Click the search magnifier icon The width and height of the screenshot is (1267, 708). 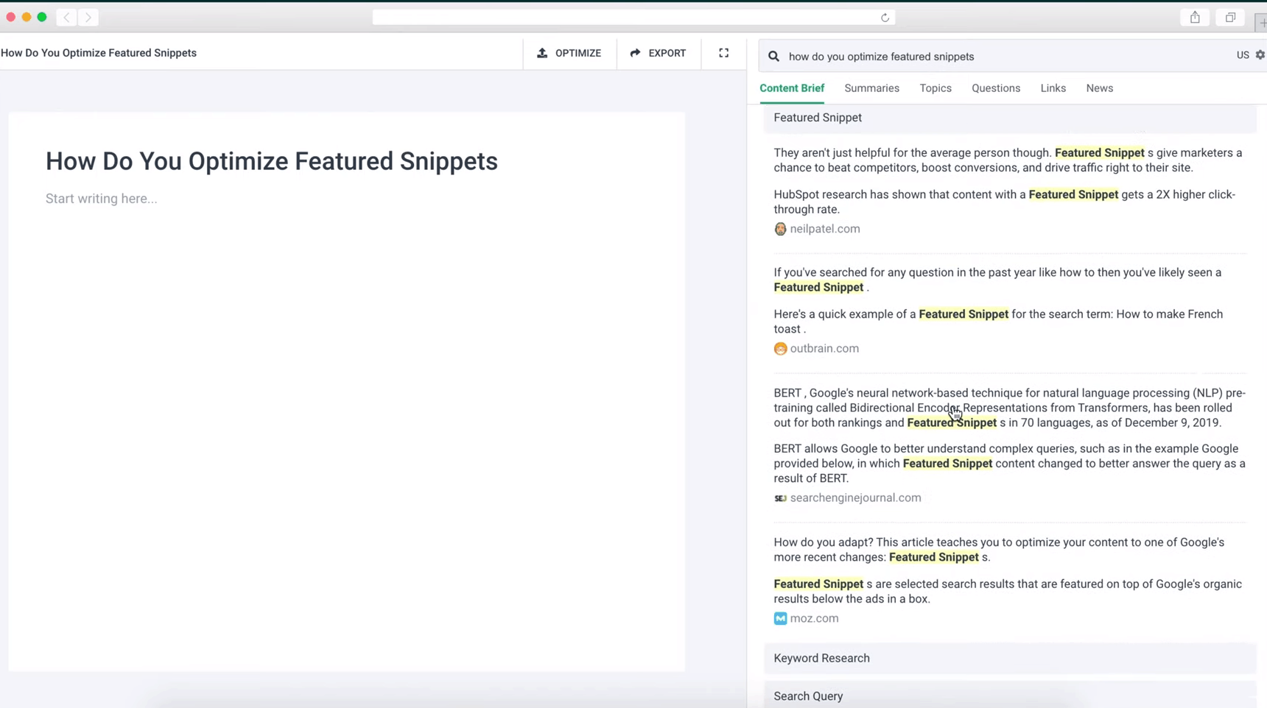pyautogui.click(x=773, y=57)
